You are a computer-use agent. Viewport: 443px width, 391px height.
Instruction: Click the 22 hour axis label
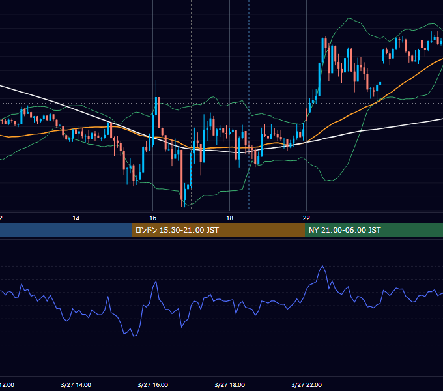pyautogui.click(x=307, y=218)
